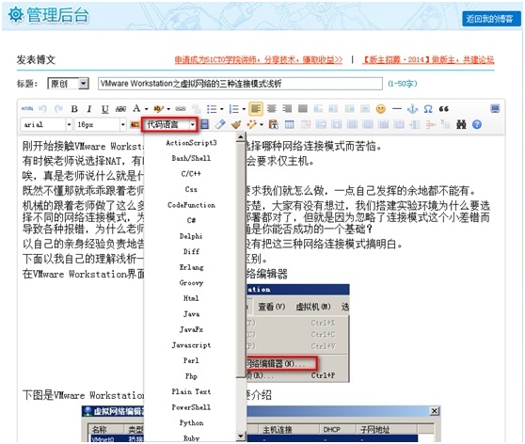Insert an unordered bullet list
Image resolution: width=525 pixels, height=444 pixels.
[212, 109]
